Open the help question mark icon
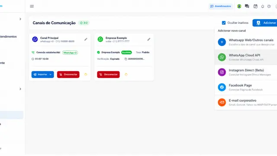 coord(269,6)
